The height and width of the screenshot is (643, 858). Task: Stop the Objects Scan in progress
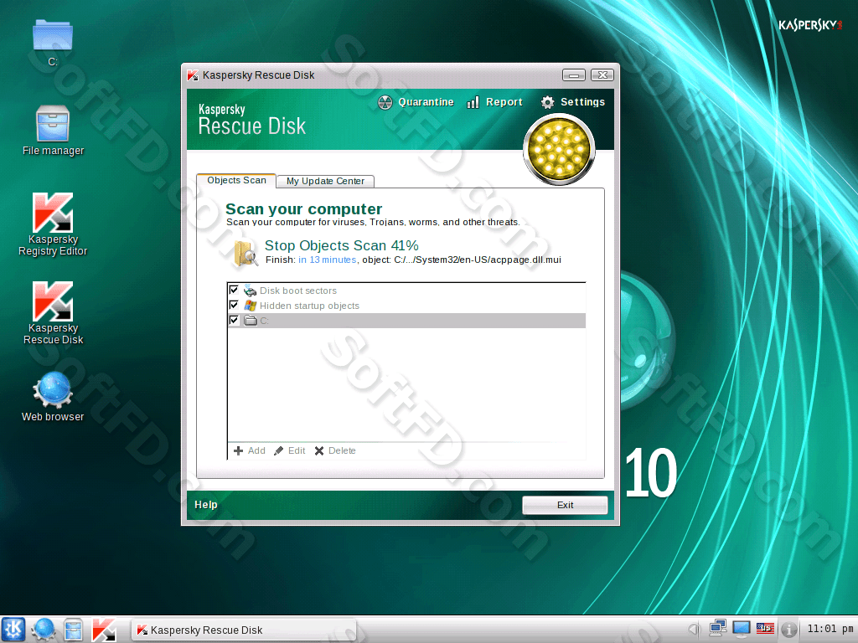point(342,245)
